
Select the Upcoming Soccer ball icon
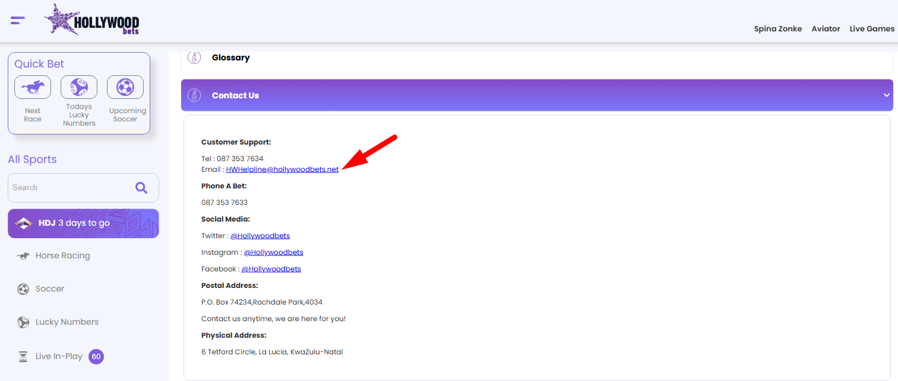(x=125, y=87)
